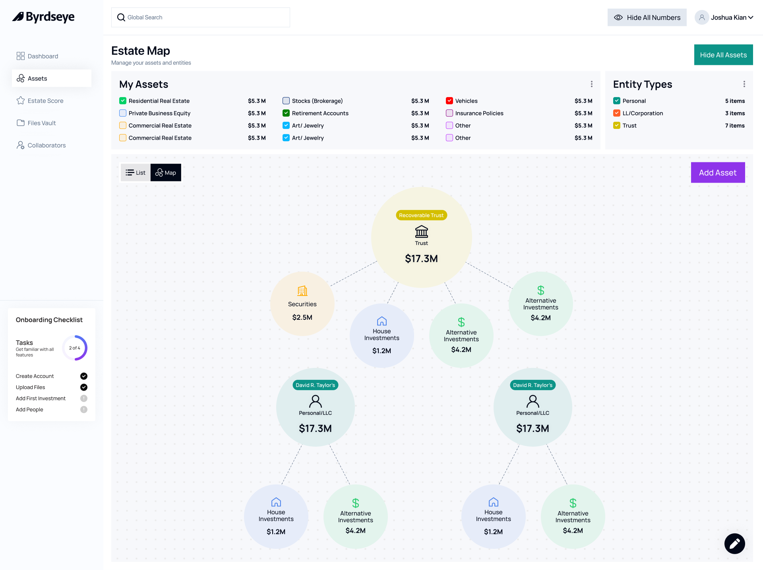Click the Collaborators person icon
The image size is (763, 570).
21,145
